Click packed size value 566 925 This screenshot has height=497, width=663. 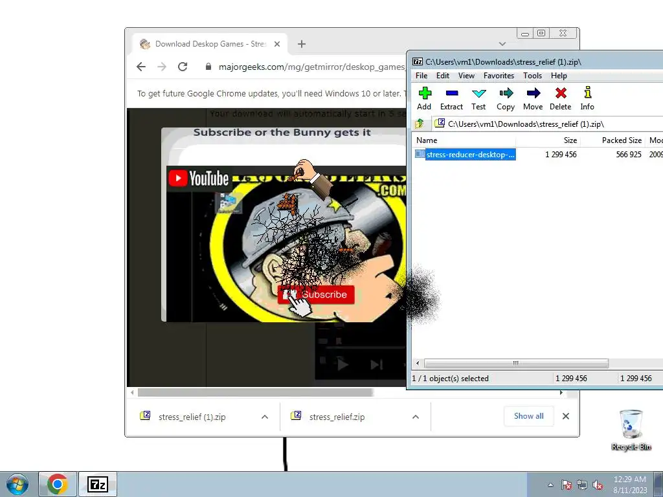[x=629, y=154]
